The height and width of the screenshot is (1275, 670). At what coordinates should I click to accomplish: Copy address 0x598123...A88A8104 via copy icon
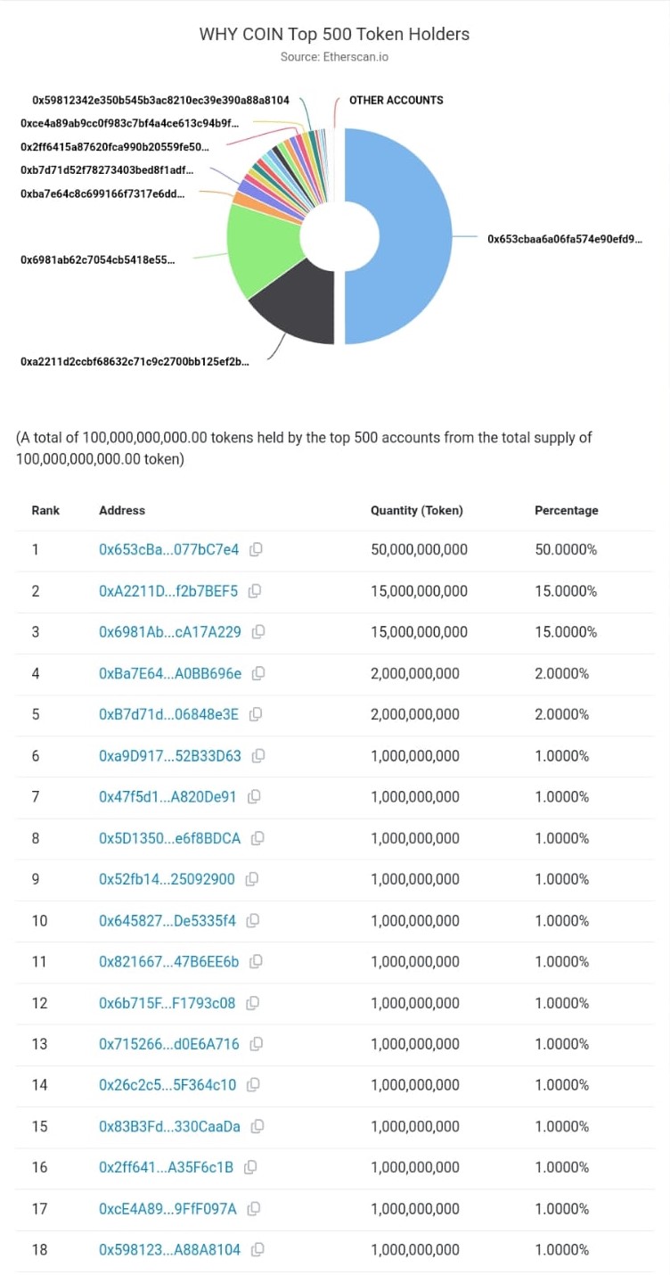(x=257, y=1250)
